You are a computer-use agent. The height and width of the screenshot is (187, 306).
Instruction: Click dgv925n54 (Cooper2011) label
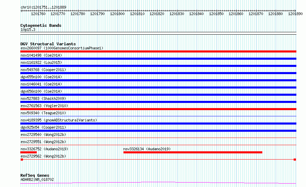click(43, 127)
